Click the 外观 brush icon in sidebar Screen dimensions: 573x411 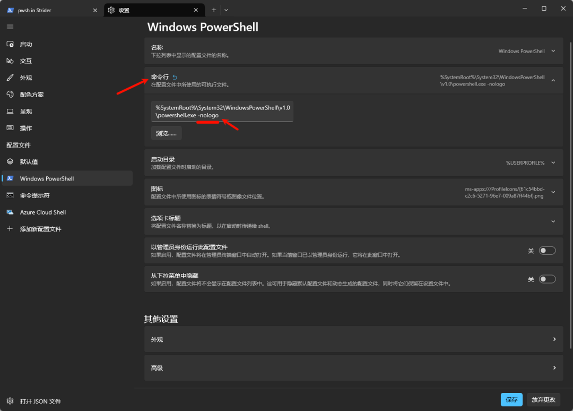click(10, 78)
